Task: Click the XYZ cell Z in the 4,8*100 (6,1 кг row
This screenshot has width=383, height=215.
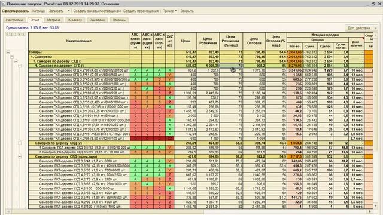Action: 170,93
